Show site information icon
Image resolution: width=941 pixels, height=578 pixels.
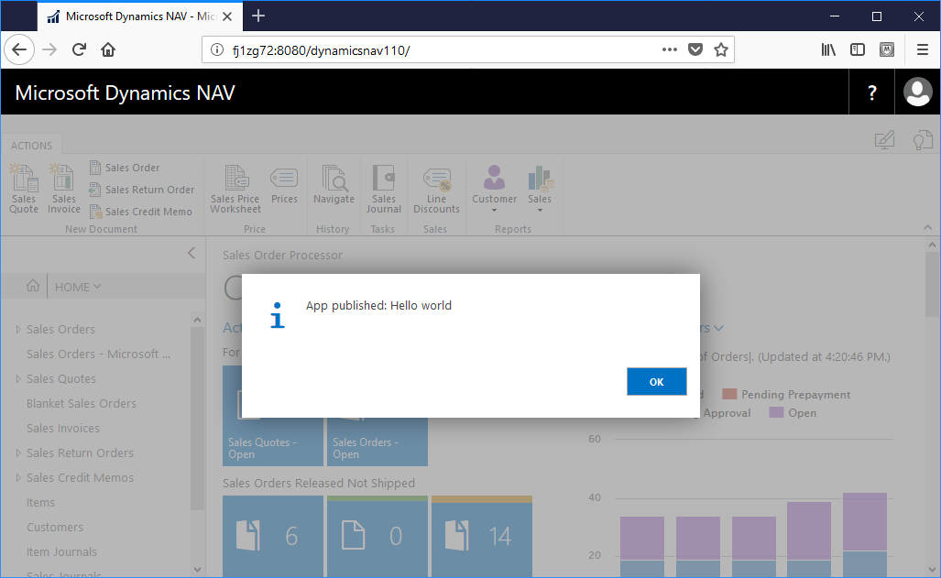click(x=216, y=49)
